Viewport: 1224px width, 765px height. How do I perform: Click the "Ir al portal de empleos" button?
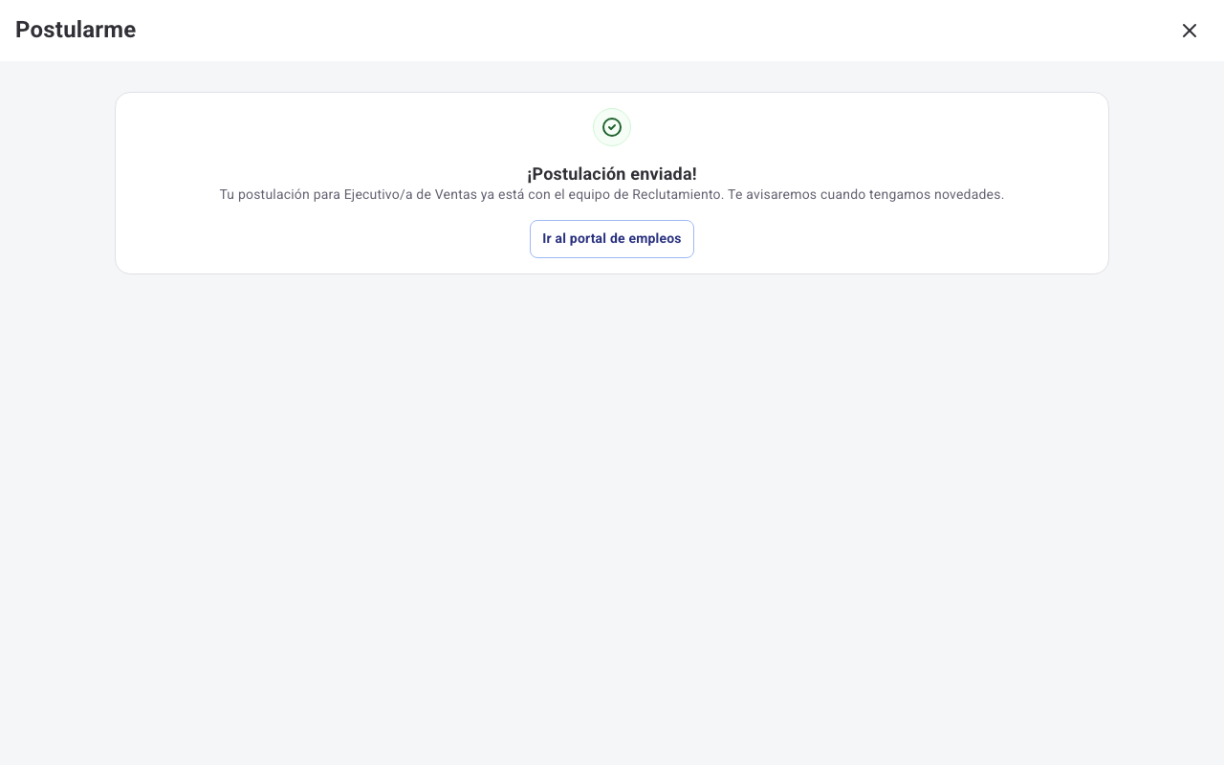pos(612,239)
